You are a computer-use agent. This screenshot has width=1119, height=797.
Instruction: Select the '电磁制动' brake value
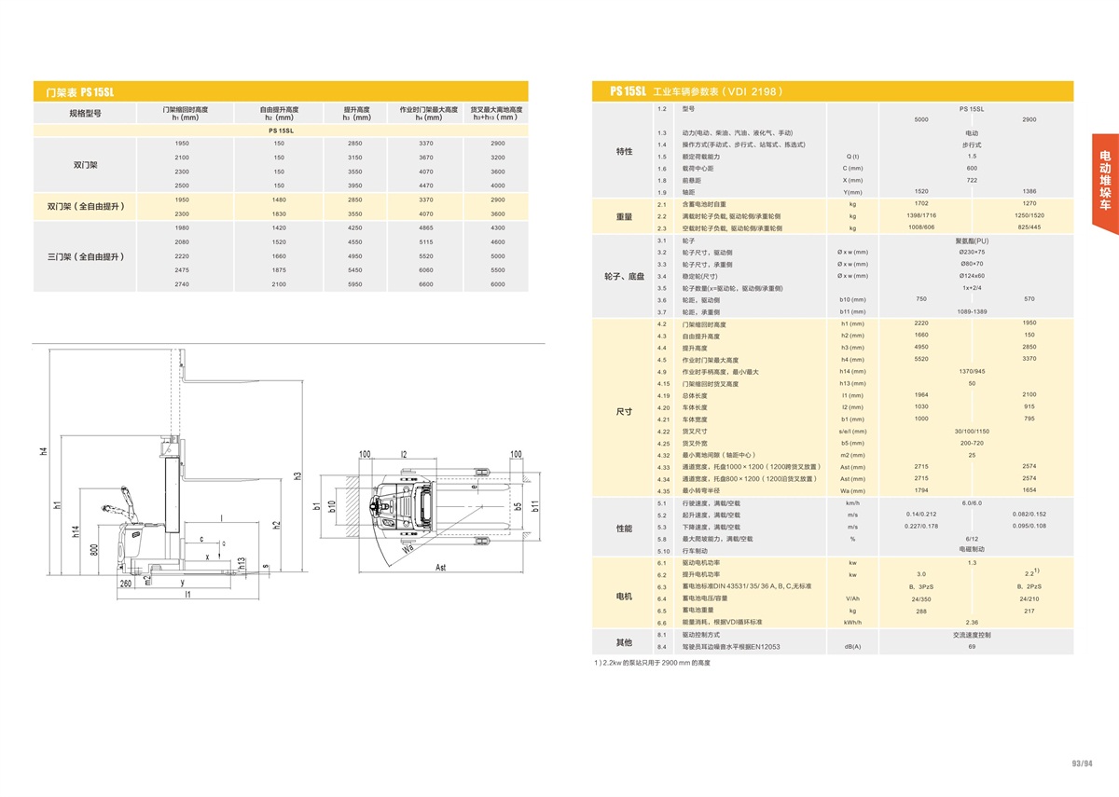pyautogui.click(x=972, y=550)
